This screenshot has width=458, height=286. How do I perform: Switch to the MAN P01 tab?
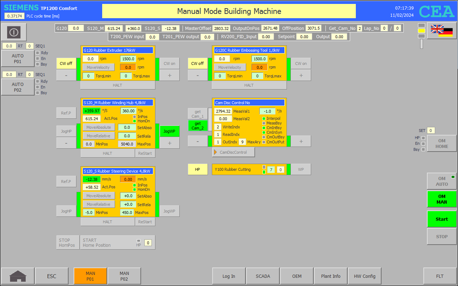coord(90,276)
